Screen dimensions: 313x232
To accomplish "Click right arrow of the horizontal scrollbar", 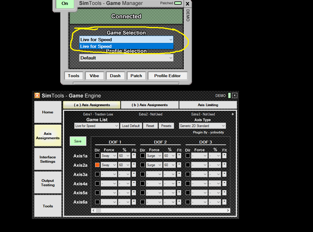I will (x=228, y=211).
